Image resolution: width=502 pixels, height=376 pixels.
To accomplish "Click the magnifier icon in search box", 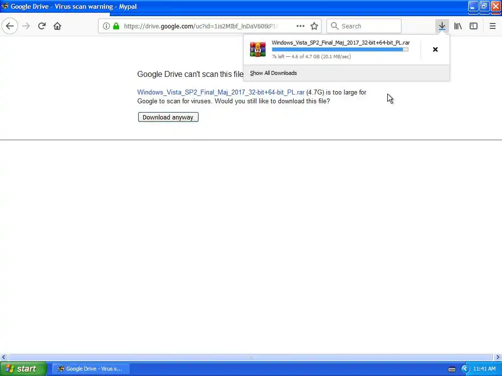I will tap(334, 26).
